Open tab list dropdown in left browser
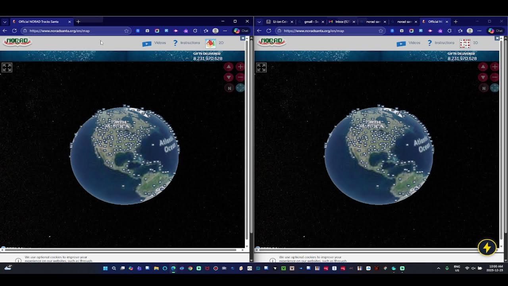508x286 pixels. 5,22
